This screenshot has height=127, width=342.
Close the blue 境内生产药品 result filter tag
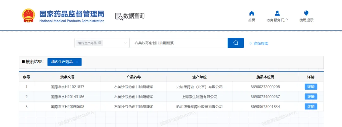click(77, 62)
